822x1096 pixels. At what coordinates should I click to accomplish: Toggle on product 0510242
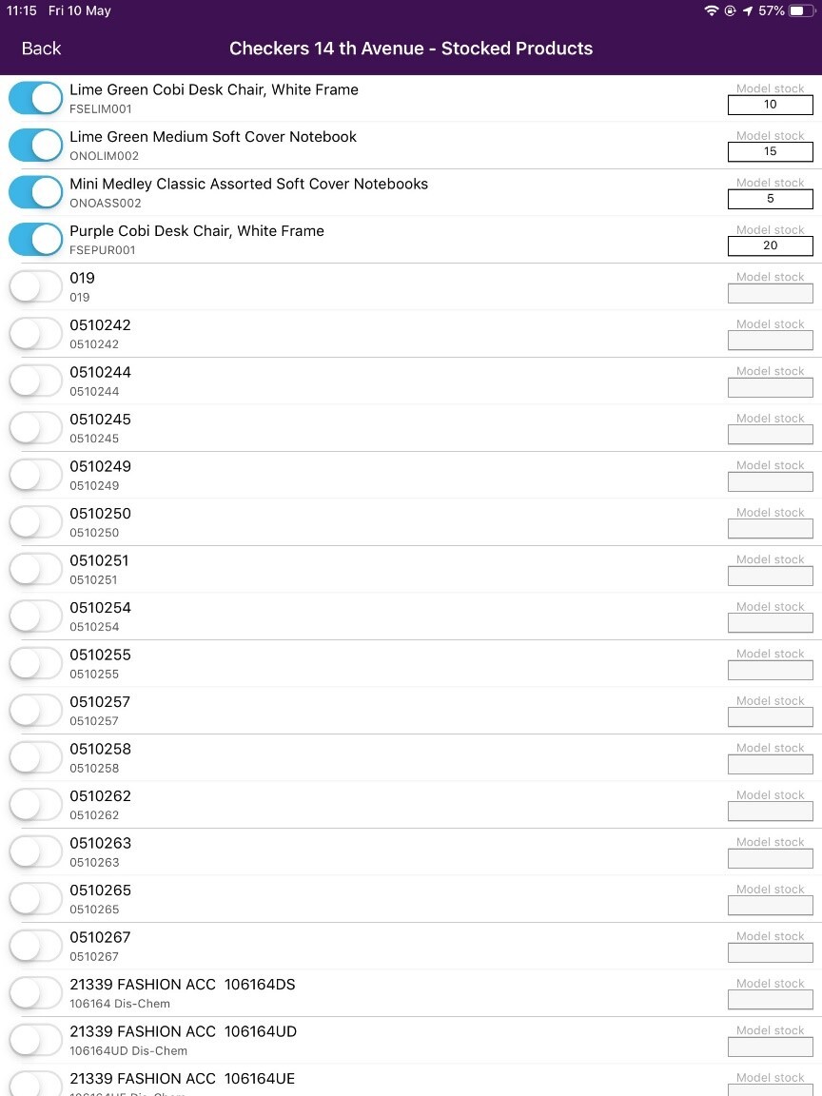36,334
